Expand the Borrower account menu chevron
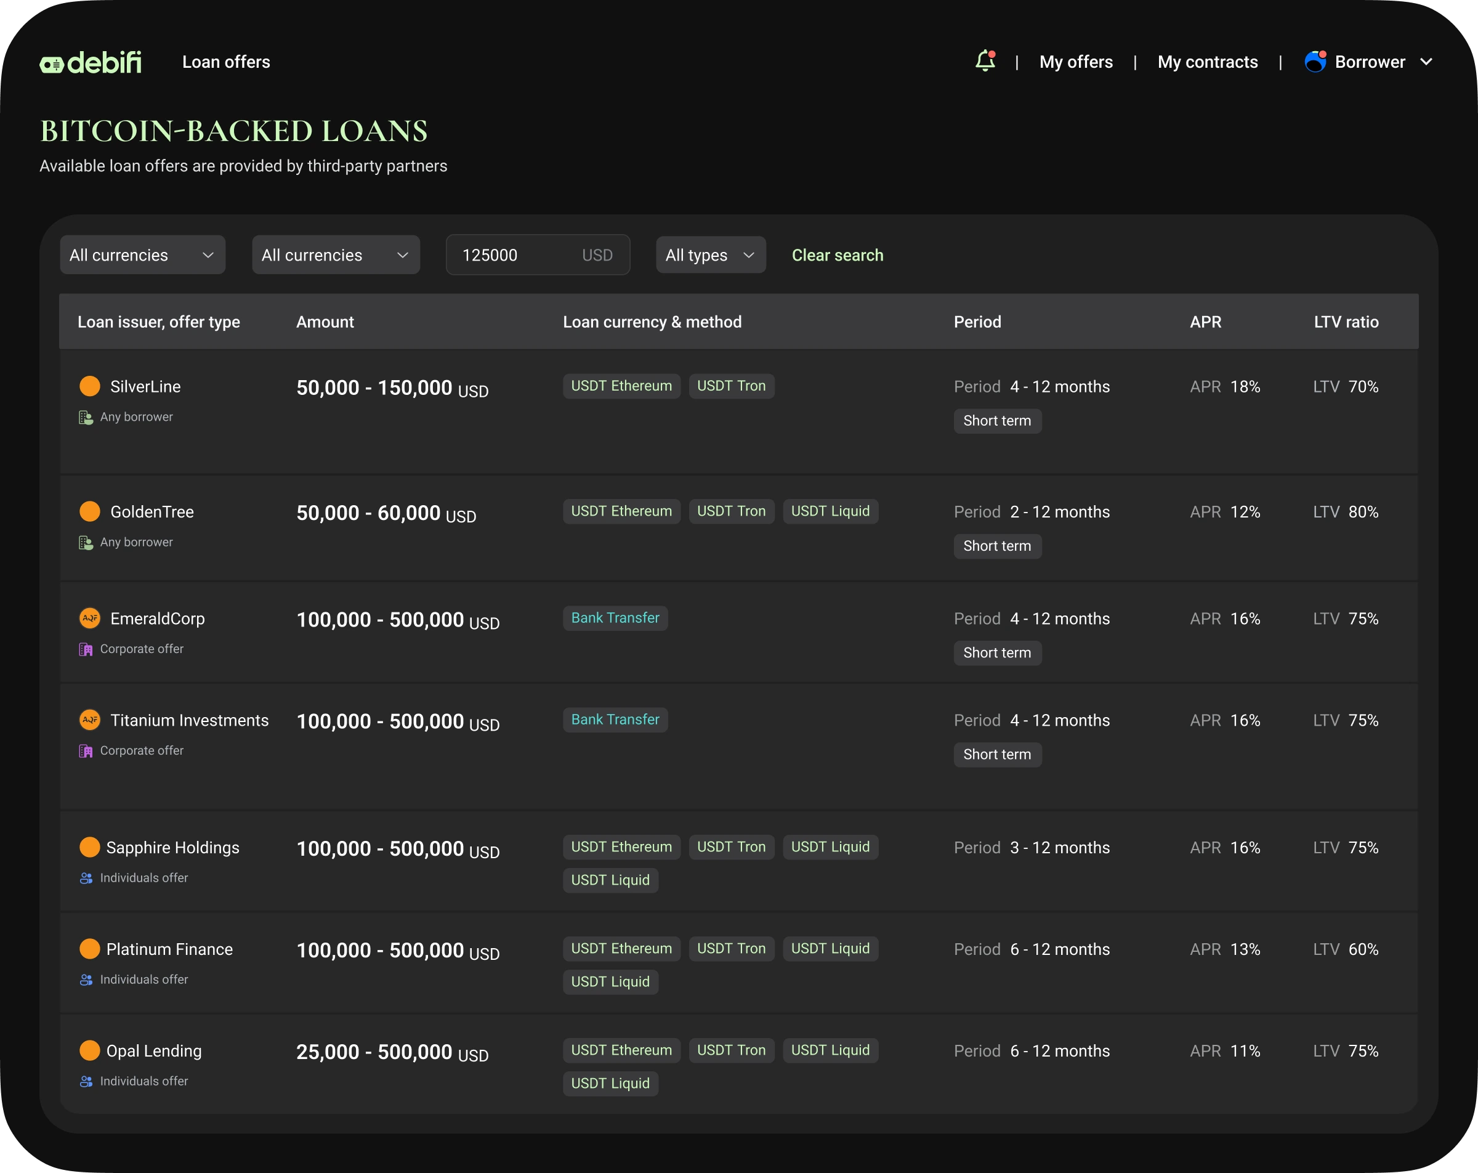Screen dimensions: 1478x1173 1426,62
